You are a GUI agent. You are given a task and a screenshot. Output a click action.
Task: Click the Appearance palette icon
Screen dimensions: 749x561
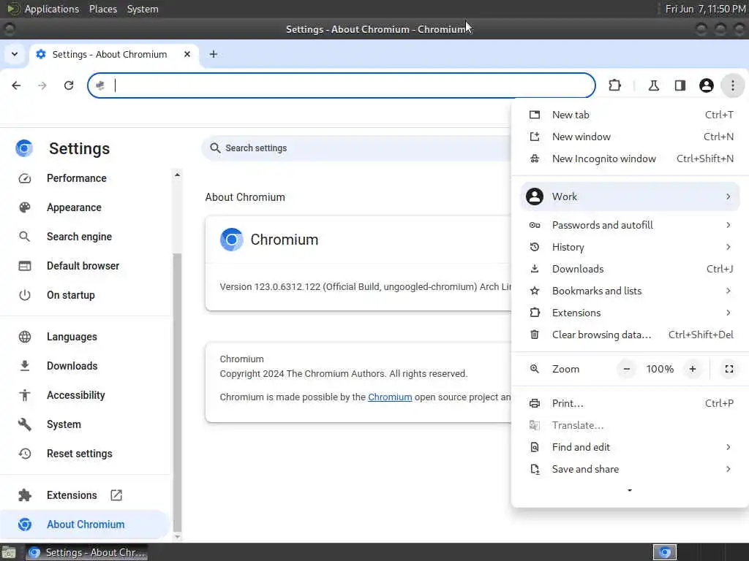pyautogui.click(x=25, y=207)
